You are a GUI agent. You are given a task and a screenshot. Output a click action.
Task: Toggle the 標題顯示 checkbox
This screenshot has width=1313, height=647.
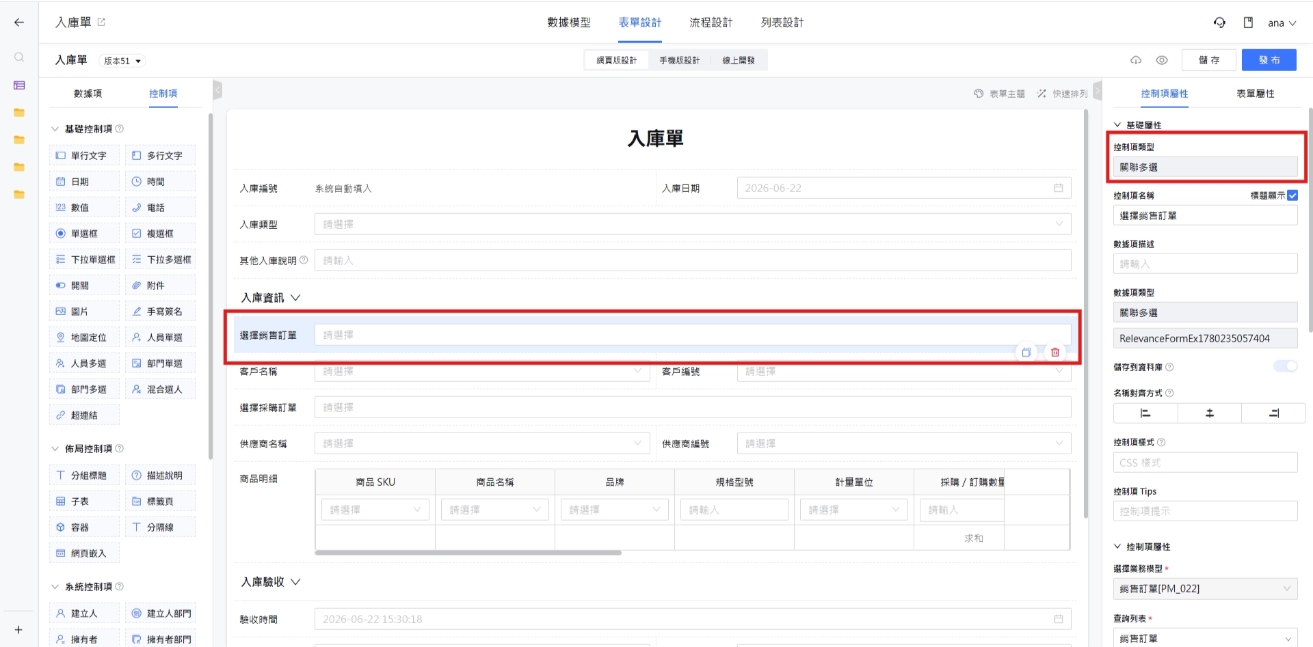pyautogui.click(x=1292, y=195)
